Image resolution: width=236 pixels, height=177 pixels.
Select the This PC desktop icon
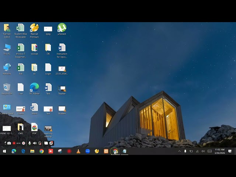click(x=7, y=49)
